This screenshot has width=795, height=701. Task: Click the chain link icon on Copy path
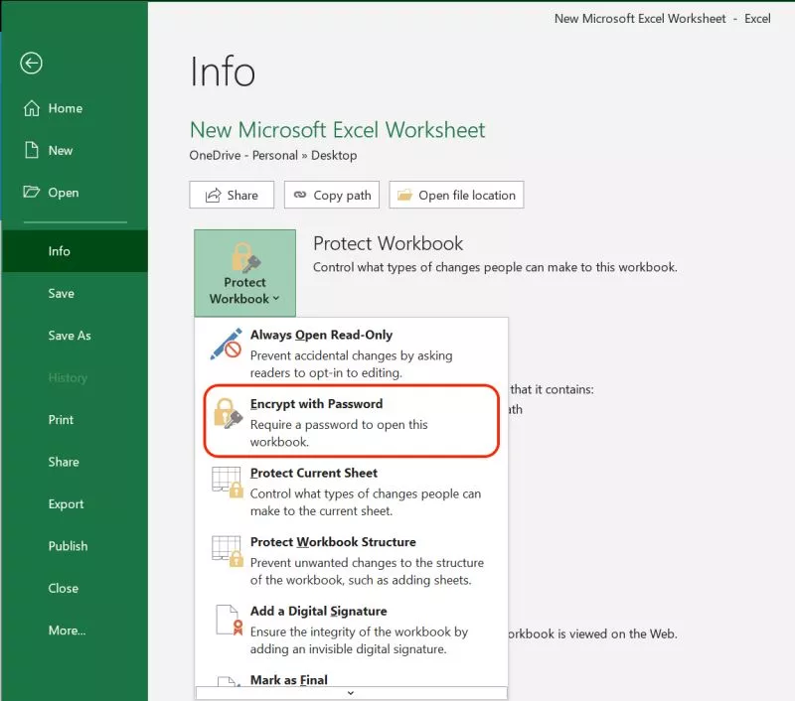(x=300, y=195)
